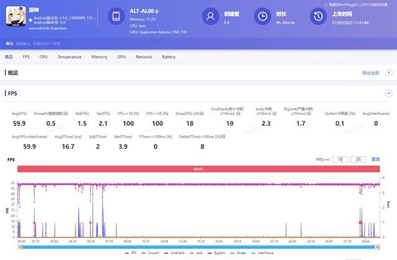Click the Genshin Impact app avatar icon

(x=16, y=16)
